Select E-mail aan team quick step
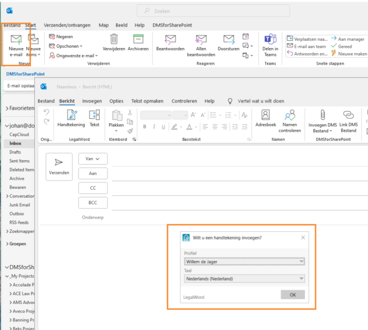 307,46
